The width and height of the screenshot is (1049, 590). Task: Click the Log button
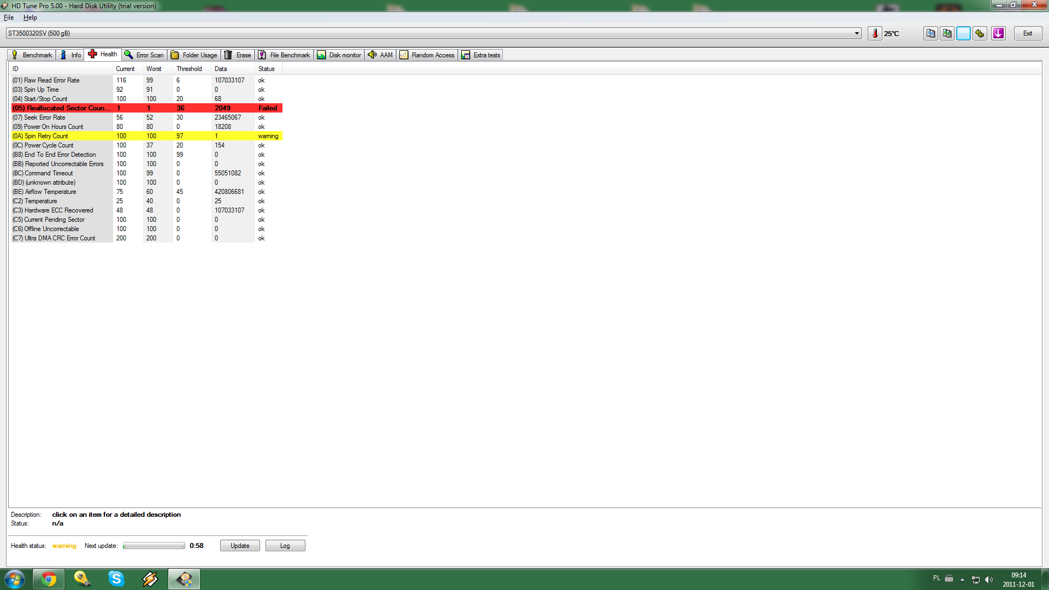coord(285,546)
